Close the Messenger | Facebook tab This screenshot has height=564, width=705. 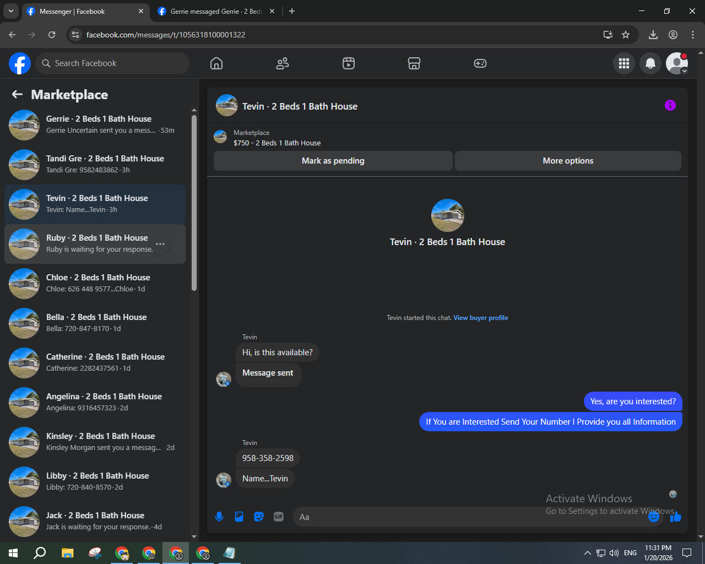click(141, 11)
